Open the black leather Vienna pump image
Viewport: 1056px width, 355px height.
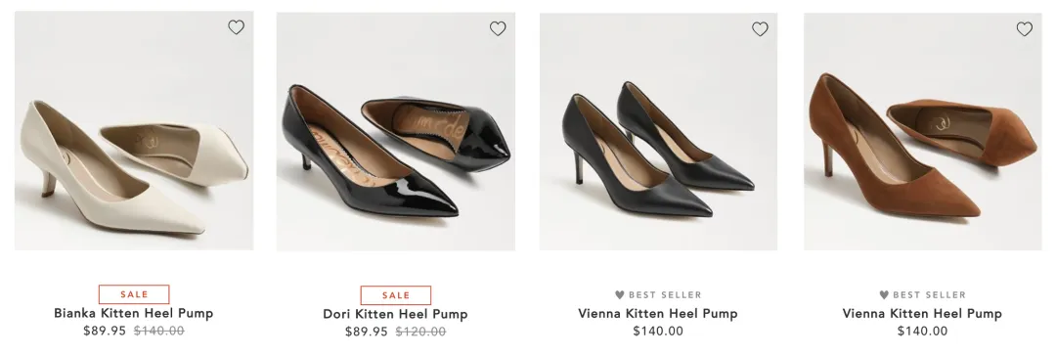click(x=658, y=131)
